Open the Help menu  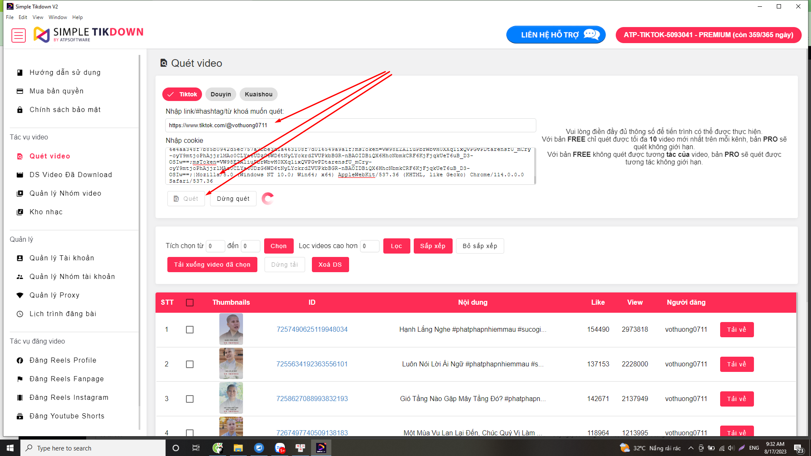(x=77, y=17)
